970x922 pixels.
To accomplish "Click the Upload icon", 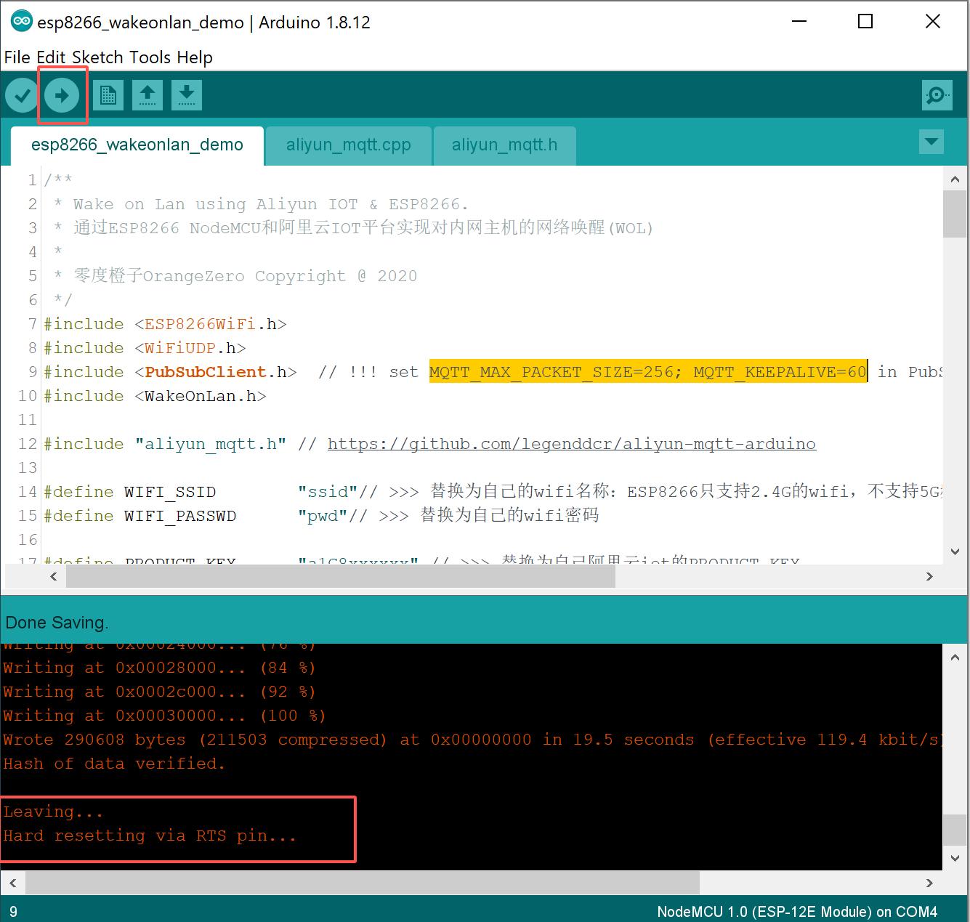I will coord(62,94).
